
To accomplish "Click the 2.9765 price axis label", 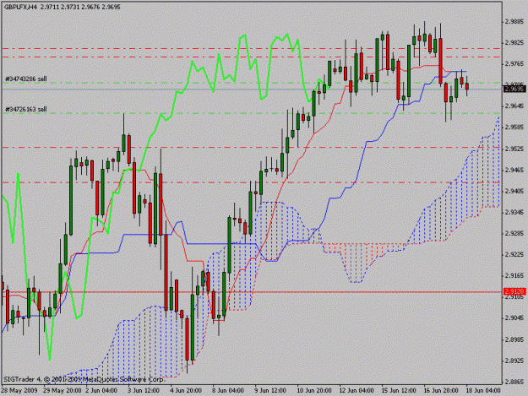I will click(x=514, y=64).
